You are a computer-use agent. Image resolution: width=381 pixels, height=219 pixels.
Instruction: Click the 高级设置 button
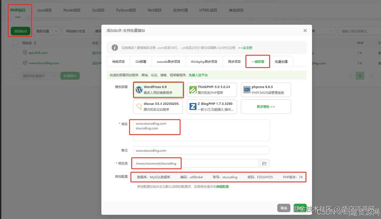pos(43,31)
